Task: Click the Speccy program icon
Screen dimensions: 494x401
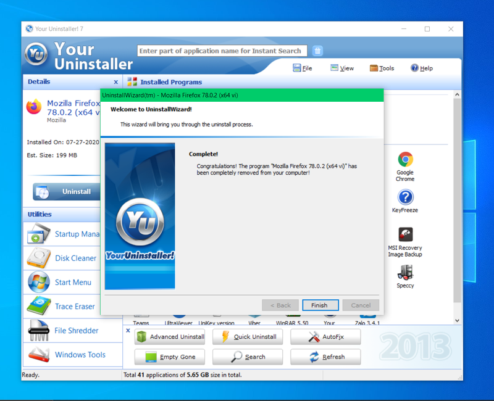Action: [405, 273]
